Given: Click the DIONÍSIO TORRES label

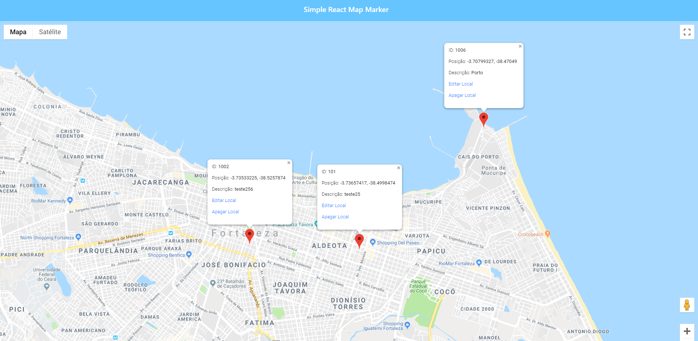Looking at the screenshot, I should tap(348, 304).
